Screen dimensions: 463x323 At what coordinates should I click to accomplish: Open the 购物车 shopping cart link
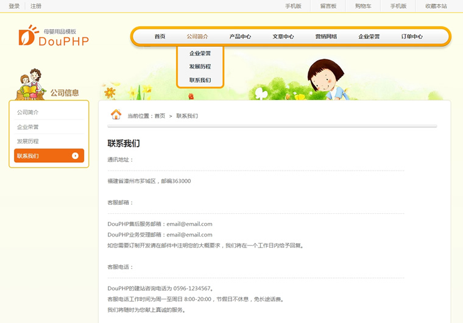pyautogui.click(x=363, y=6)
